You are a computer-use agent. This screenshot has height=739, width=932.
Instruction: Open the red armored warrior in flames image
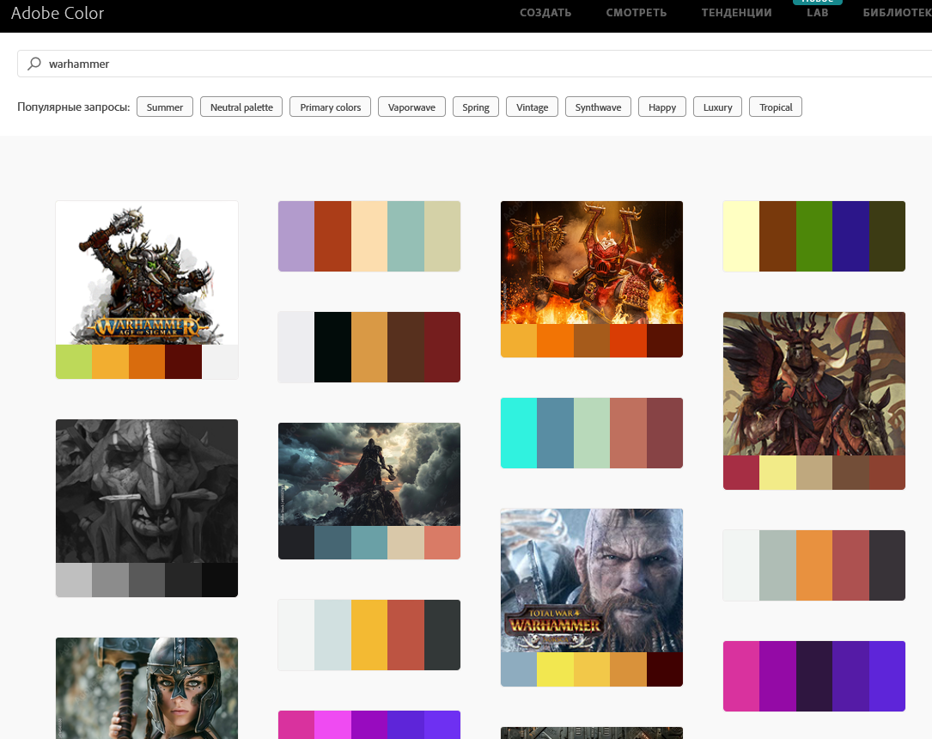592,262
